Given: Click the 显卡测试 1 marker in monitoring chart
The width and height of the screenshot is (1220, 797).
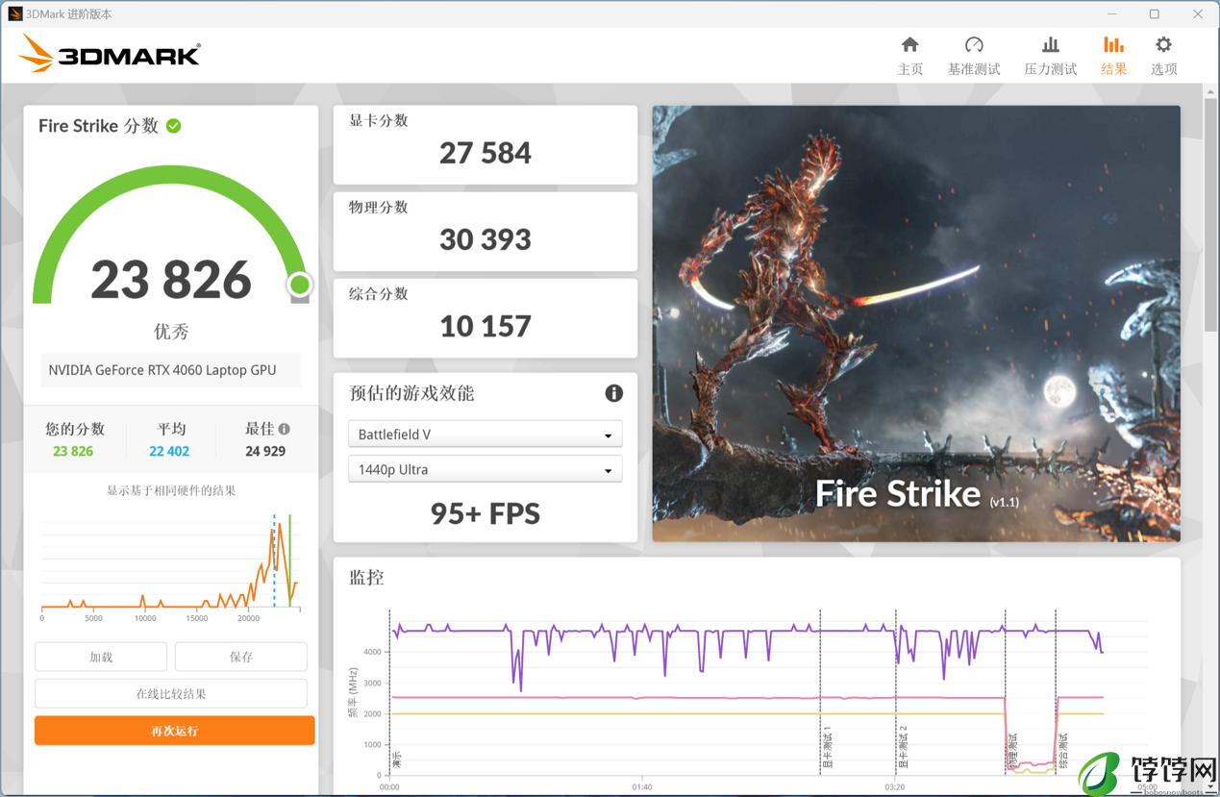Looking at the screenshot, I should (x=827, y=748).
